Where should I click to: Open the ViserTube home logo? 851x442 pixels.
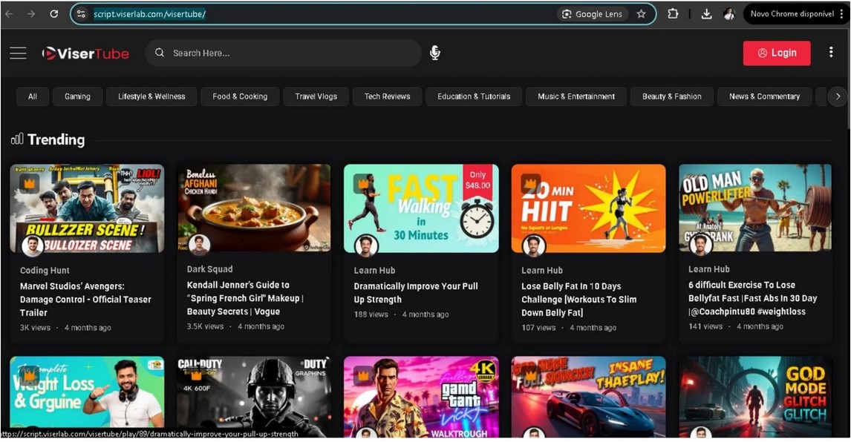85,53
